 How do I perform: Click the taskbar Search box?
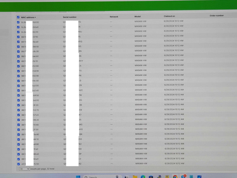(102, 177)
